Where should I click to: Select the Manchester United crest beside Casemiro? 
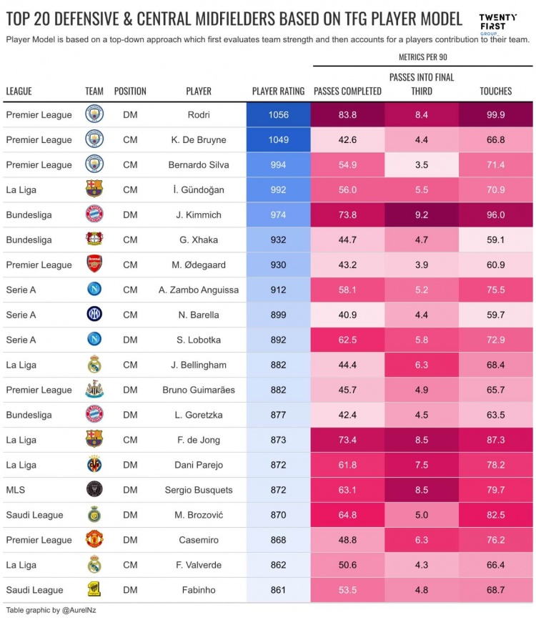tap(94, 540)
